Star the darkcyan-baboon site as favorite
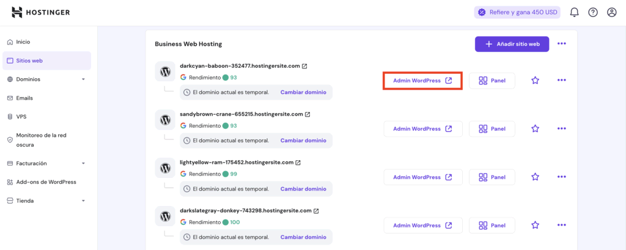This screenshot has height=250, width=626. (535, 81)
